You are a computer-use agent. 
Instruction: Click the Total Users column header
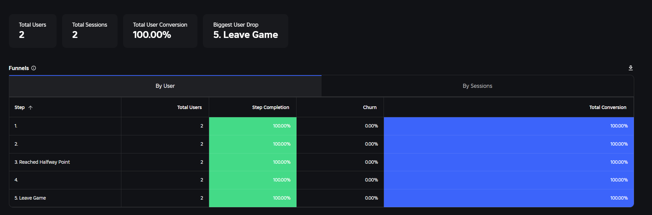tap(189, 107)
